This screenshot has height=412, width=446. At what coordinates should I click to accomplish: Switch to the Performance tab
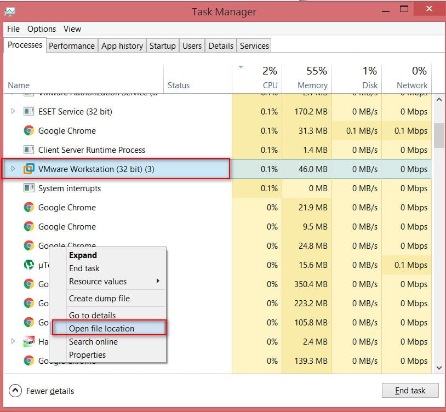tap(72, 46)
